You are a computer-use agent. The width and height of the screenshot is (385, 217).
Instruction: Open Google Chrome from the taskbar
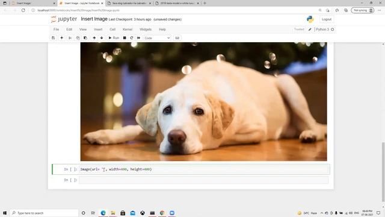[x=162, y=213]
